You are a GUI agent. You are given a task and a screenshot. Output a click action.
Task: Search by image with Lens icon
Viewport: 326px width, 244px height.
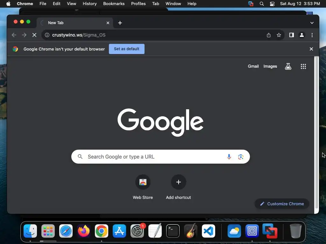[x=241, y=157]
